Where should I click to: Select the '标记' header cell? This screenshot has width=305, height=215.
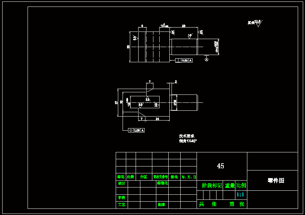pyautogui.click(x=121, y=177)
